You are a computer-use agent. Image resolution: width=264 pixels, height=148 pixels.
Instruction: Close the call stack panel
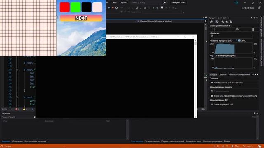(257, 113)
